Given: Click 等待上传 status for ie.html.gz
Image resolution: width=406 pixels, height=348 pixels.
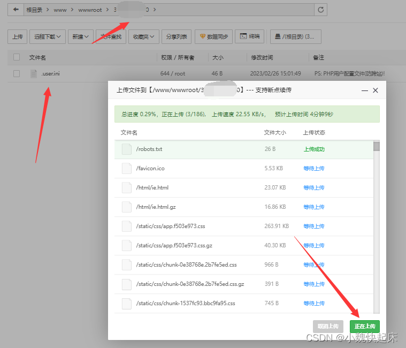Looking at the screenshot, I should coord(314,207).
